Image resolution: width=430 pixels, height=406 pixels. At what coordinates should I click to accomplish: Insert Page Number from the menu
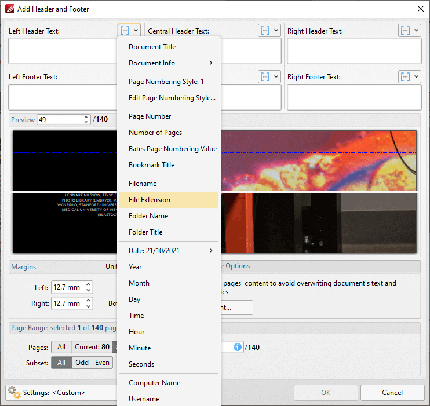[150, 116]
